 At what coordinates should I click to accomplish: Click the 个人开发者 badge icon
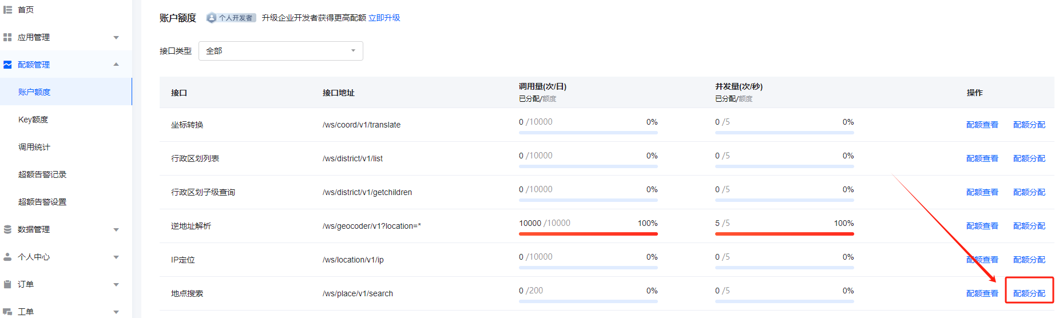coord(212,18)
